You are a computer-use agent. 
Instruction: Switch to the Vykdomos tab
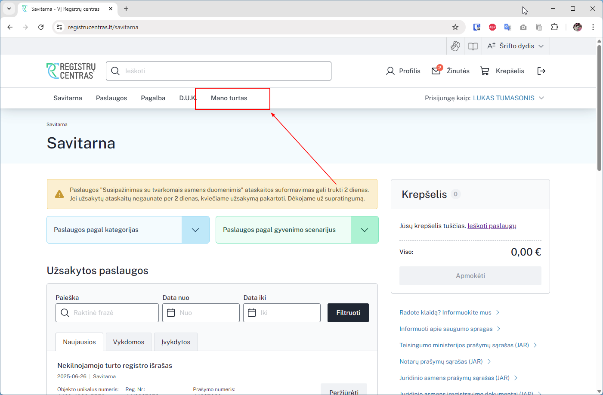(x=129, y=342)
